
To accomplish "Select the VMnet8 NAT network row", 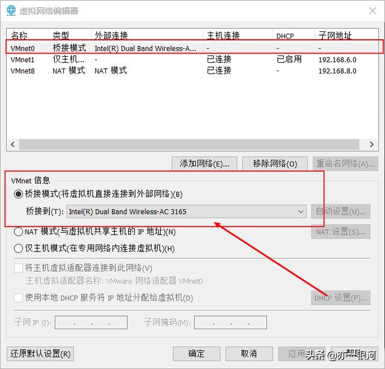I will point(192,71).
